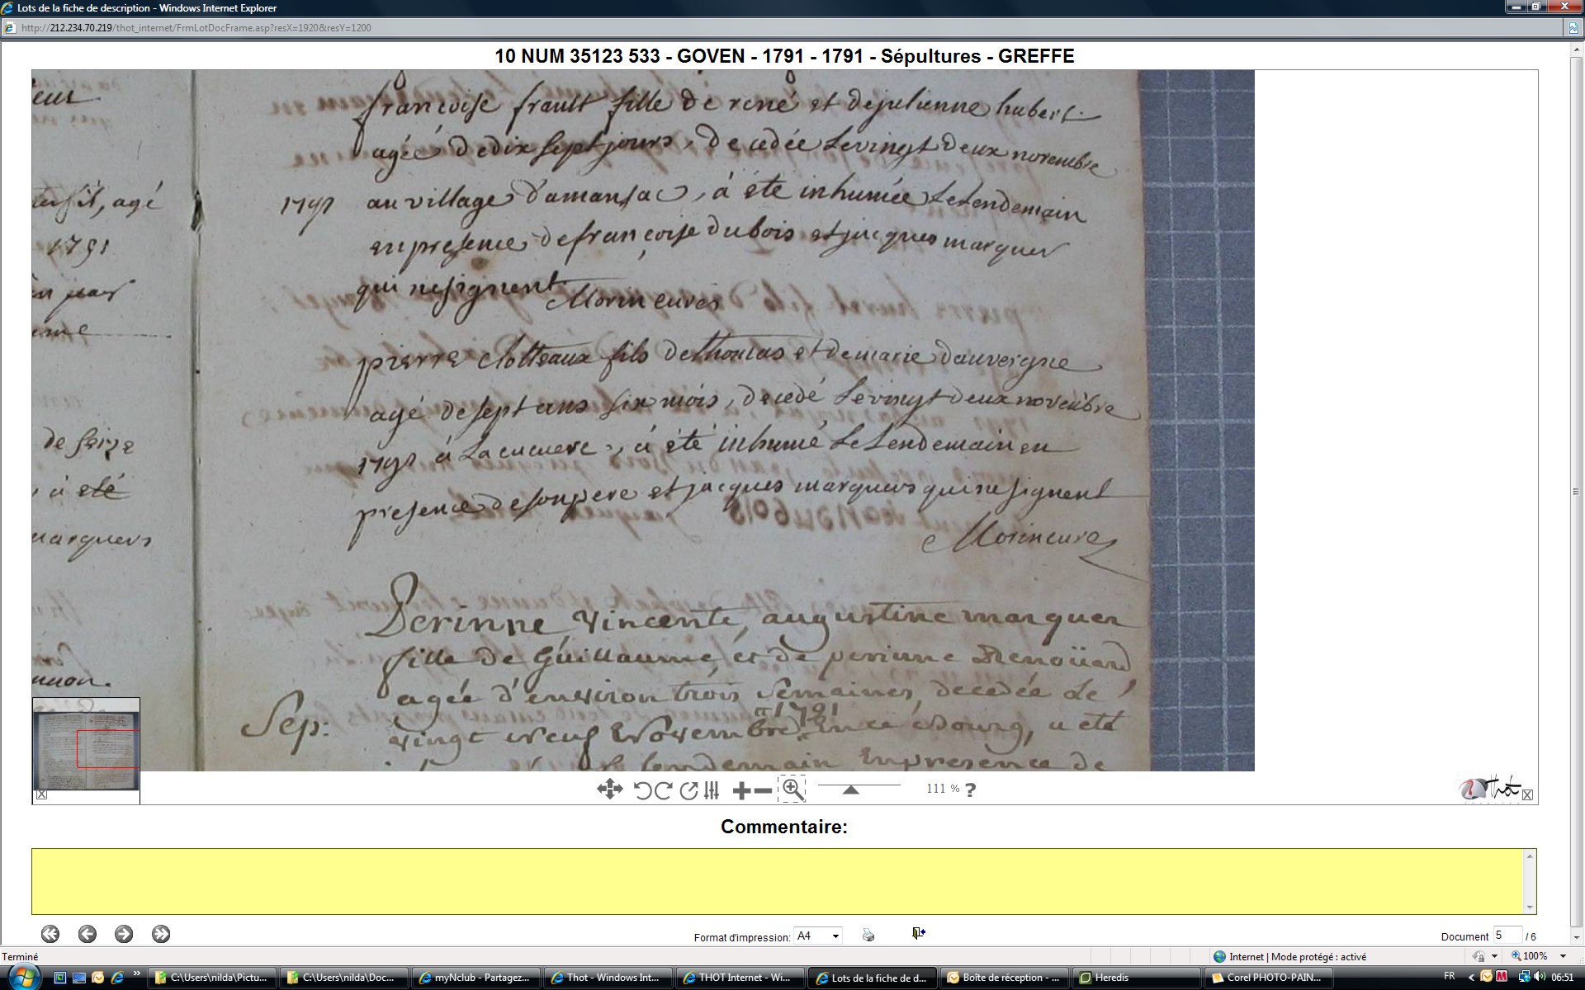Viewport: 1585px width, 990px height.
Task: Print the document with printer icon
Action: (868, 935)
